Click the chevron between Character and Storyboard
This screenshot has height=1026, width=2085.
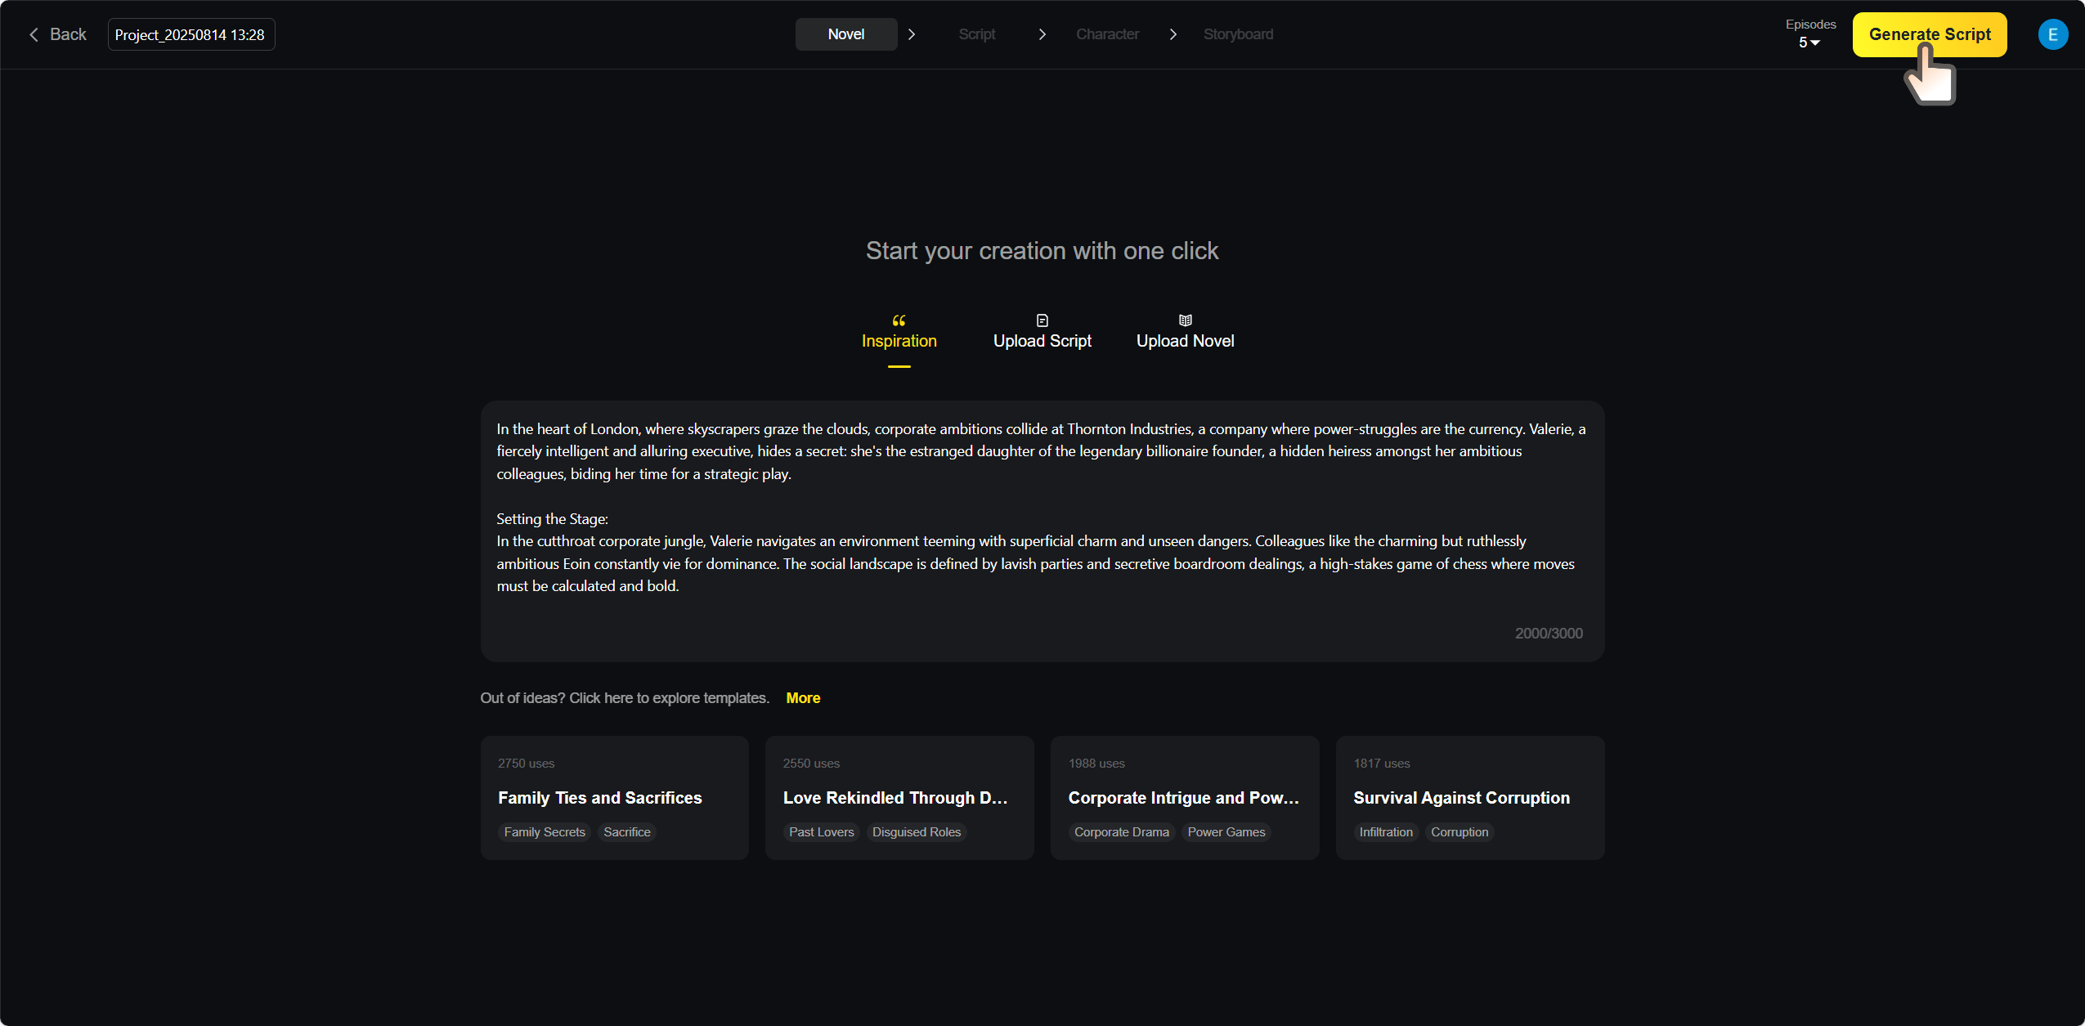(x=1173, y=34)
